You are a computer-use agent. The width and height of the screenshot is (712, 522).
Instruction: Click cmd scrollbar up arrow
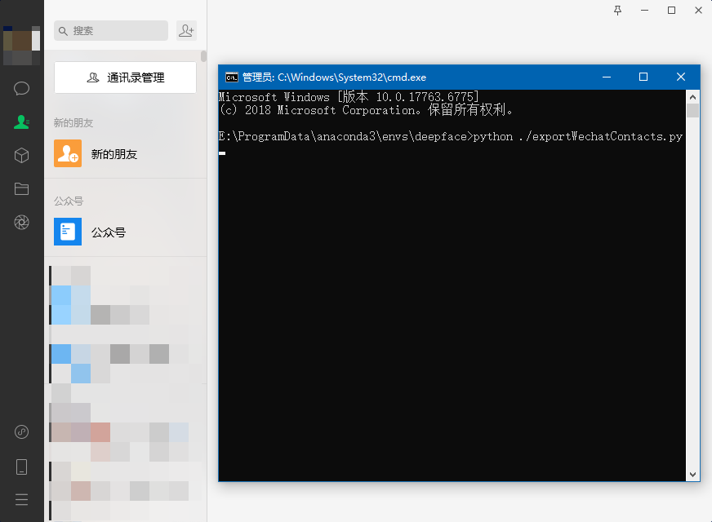692,97
